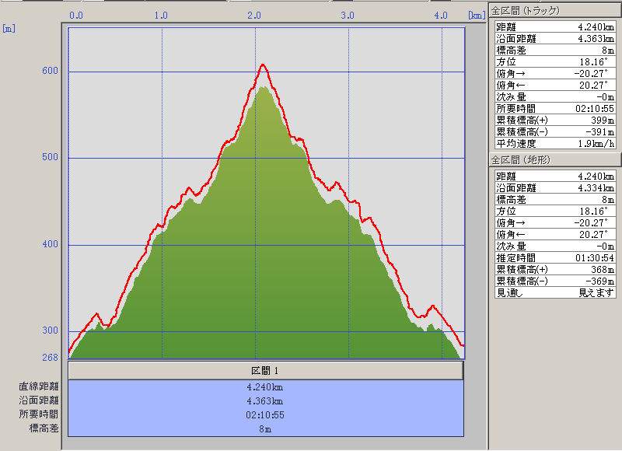Select the 推定時間 row showing 01:30:54
Viewport: 622px width, 451px height.
click(555, 257)
